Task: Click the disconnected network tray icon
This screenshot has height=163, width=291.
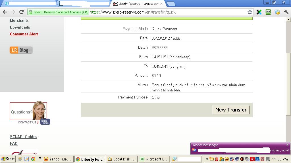Action: pyautogui.click(x=232, y=159)
